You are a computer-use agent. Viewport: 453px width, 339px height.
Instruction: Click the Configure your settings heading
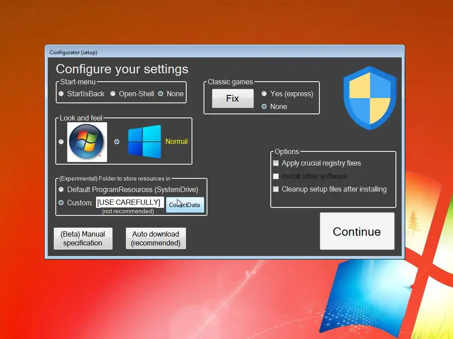click(122, 69)
